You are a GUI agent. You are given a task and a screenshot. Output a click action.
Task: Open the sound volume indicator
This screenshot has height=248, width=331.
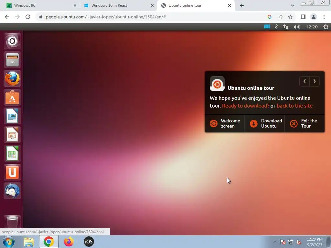[297, 27]
